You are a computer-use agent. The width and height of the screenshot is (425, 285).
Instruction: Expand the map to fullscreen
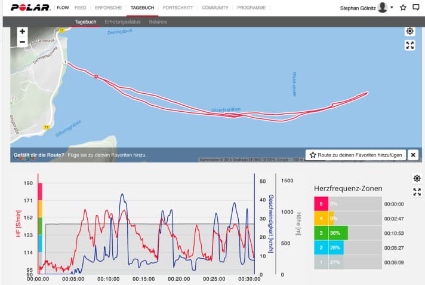(x=409, y=45)
